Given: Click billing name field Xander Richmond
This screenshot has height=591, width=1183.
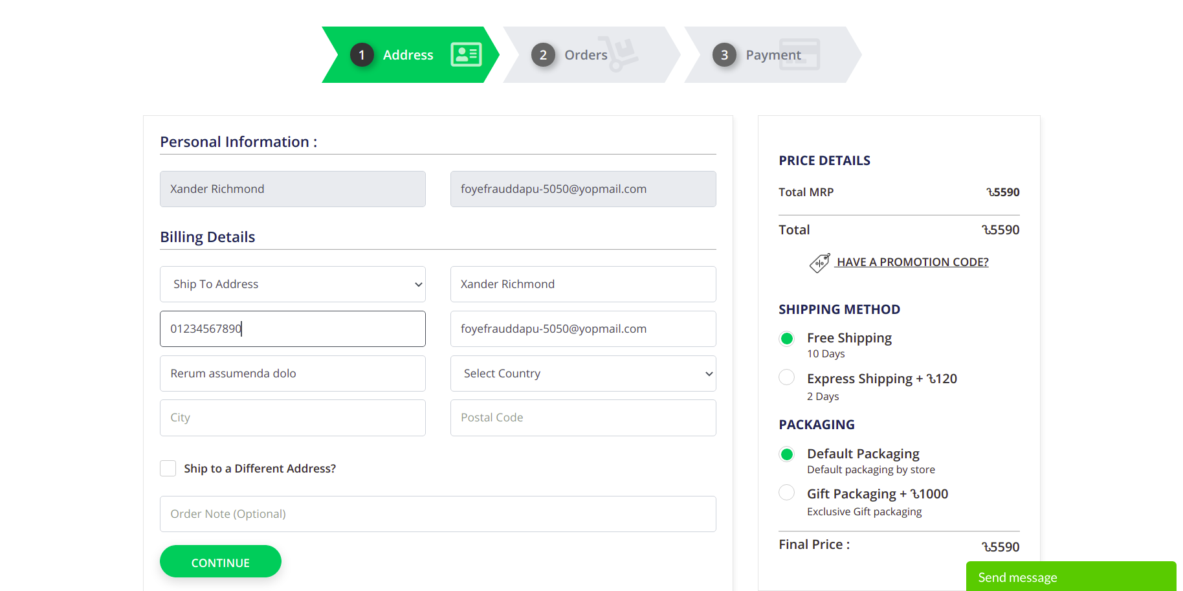Looking at the screenshot, I should [583, 284].
